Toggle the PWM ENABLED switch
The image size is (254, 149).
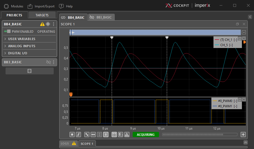tap(7, 31)
